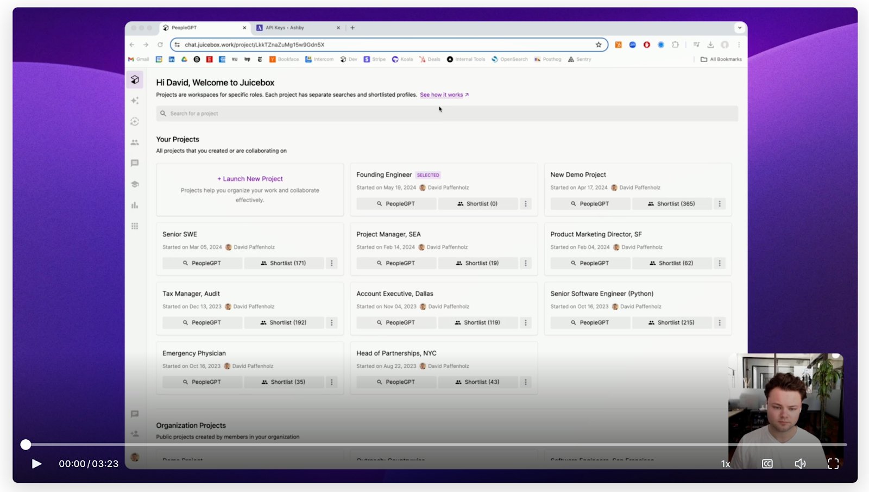Click the Emergency Physician project title
This screenshot has width=869, height=492.
pyautogui.click(x=194, y=353)
